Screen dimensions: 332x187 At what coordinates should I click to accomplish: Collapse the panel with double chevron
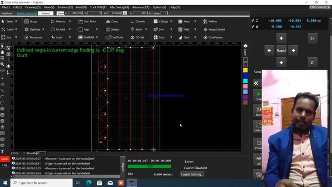coord(256,83)
